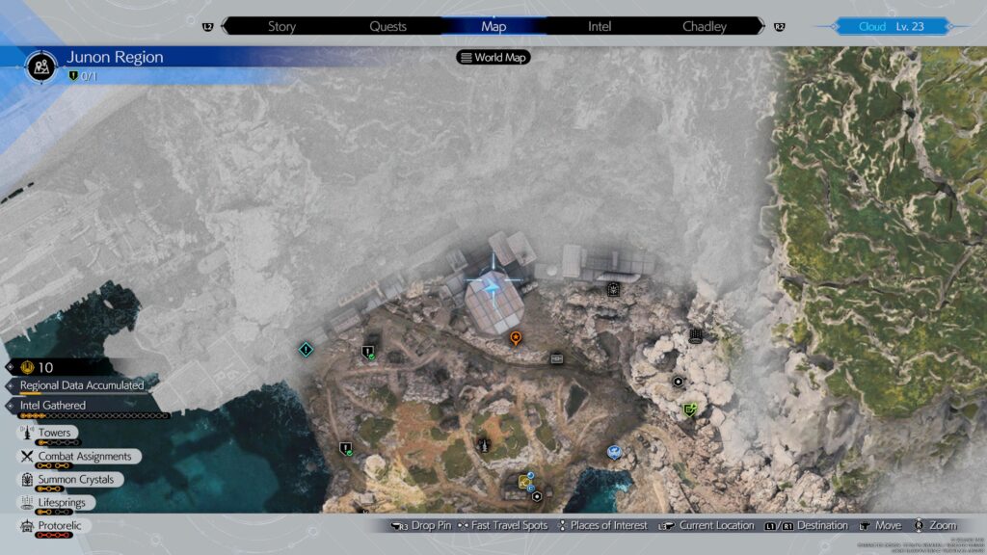Select the yellow marker near the south coast
This screenshot has width=987, height=555.
pyautogui.click(x=525, y=482)
